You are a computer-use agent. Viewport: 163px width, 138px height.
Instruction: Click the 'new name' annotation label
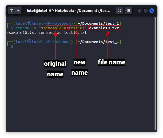(x=79, y=67)
